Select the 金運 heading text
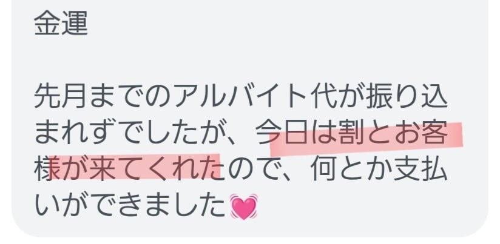Viewport: 500px width, 244px height. 61,24
